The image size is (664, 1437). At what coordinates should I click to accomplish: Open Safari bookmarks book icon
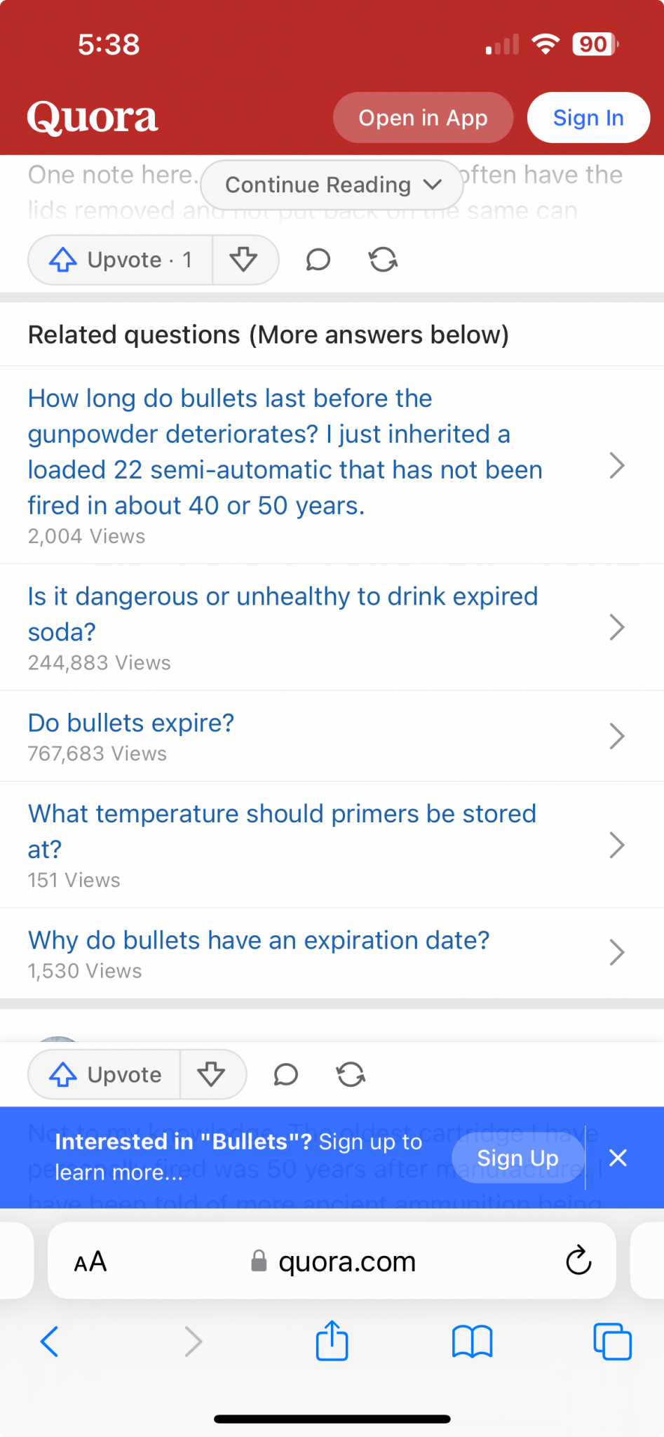pos(472,1342)
